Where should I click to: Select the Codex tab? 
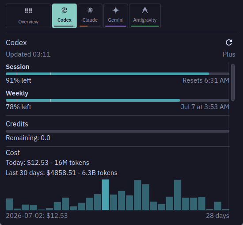click(x=65, y=16)
